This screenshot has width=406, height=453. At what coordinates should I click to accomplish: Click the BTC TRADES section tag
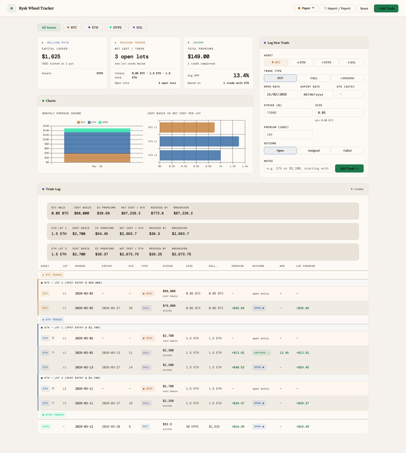click(52, 275)
